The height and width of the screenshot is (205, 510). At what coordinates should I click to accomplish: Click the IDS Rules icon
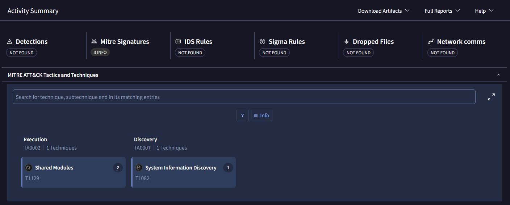coord(178,42)
